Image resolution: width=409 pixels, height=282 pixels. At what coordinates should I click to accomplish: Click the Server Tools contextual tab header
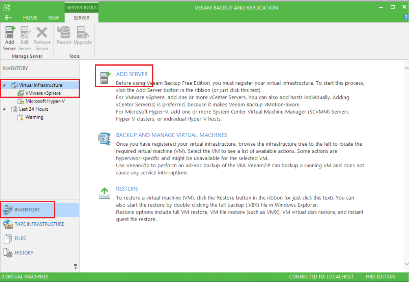(81, 7)
